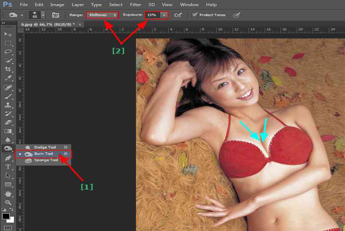This screenshot has height=231, width=345.
Task: Open the Type menu
Action: [x=96, y=5]
